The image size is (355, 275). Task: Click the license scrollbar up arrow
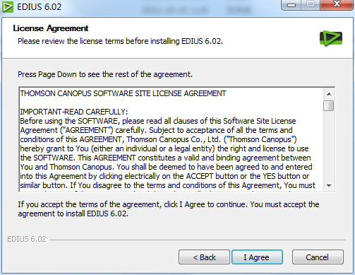[329, 94]
